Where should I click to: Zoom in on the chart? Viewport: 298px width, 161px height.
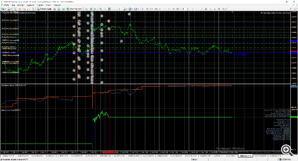[x=101, y=9]
